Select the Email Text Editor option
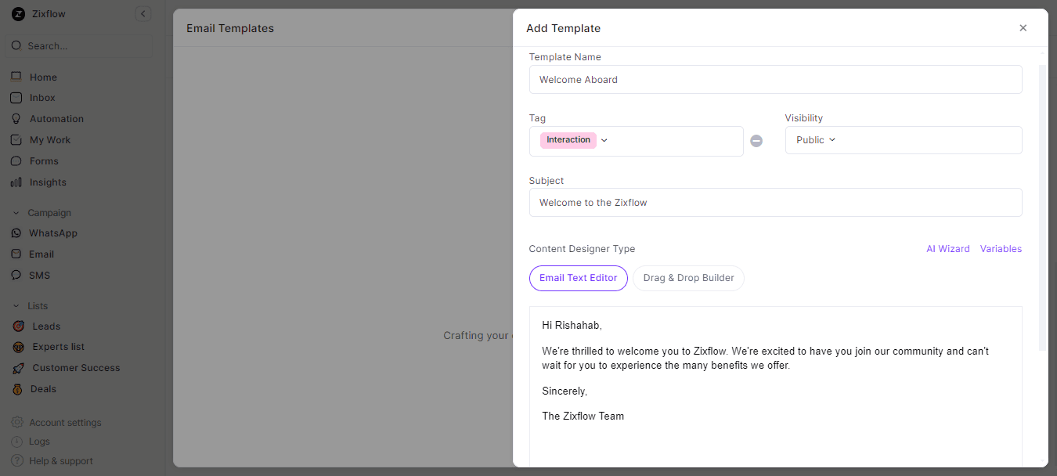Screen dimensions: 1057x476 click(578, 278)
